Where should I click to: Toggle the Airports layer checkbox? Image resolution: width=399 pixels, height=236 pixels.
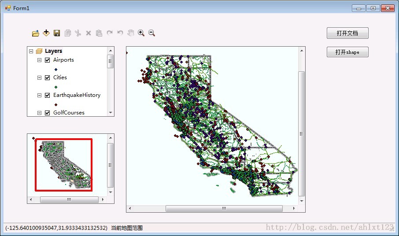pos(47,60)
